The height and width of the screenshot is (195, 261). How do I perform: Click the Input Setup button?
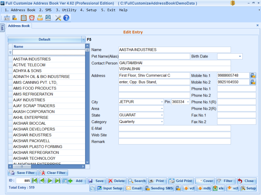tap(110, 188)
